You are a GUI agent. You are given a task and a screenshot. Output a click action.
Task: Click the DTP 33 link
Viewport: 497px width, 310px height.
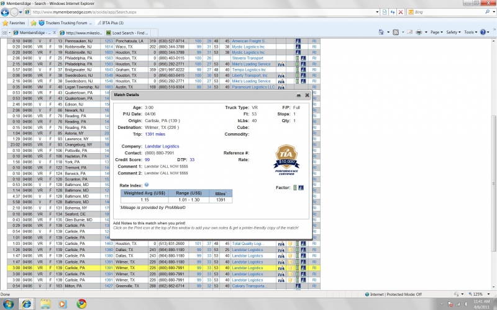192,160
